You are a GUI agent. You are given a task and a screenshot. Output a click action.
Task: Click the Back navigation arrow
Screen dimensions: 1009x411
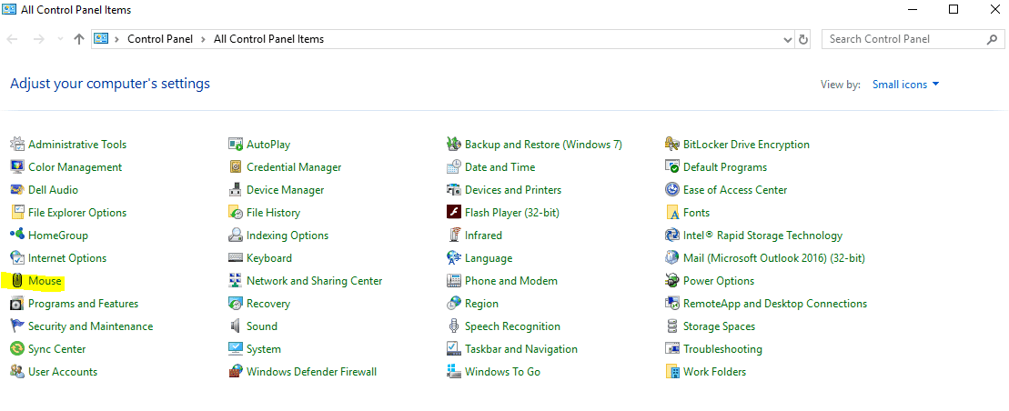pyautogui.click(x=12, y=39)
